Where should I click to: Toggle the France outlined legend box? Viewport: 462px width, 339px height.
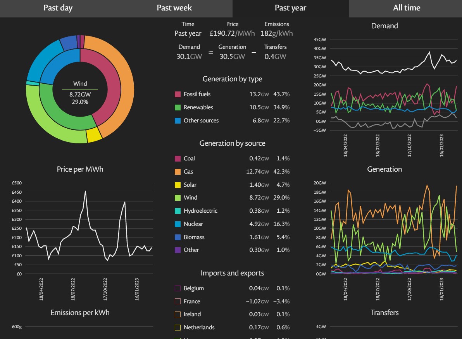point(178,301)
